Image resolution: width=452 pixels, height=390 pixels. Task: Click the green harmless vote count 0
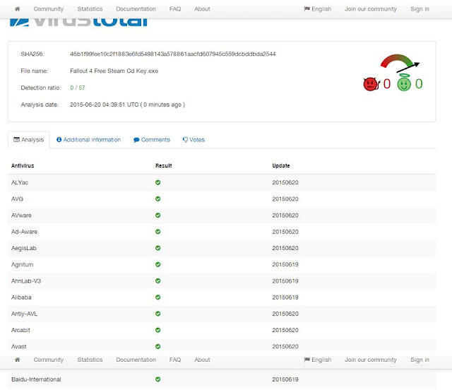point(419,84)
